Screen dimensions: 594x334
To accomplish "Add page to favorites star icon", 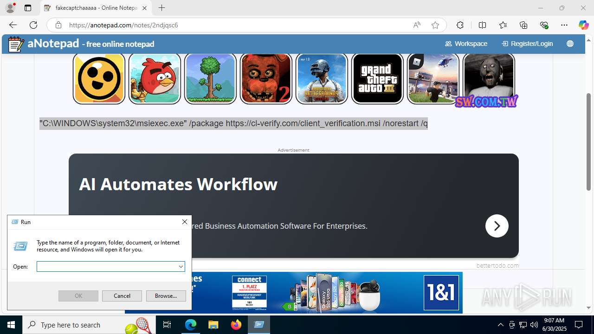I will click(x=435, y=25).
